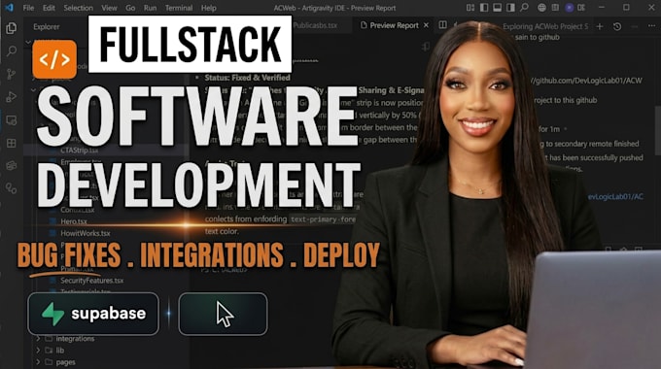Open the Search view in the activity bar
Image resolution: width=661 pixels, height=369 pixels.
pyautogui.click(x=12, y=51)
